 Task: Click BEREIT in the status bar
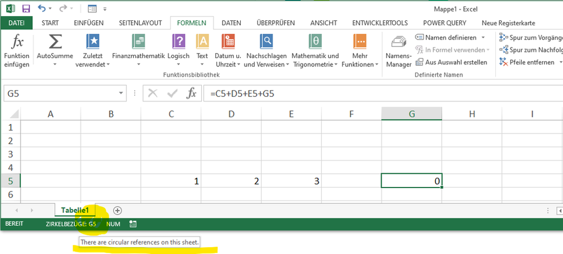tap(14, 224)
